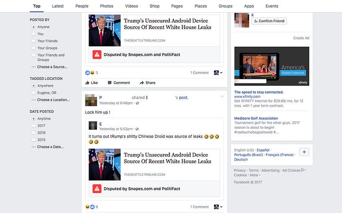The width and height of the screenshot is (342, 213).
Task: Open the Pages tab
Action: 177,6
